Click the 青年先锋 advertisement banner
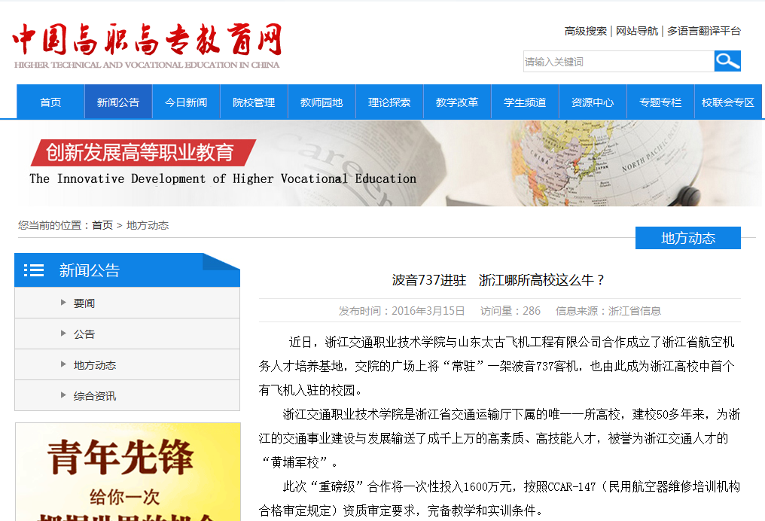Image resolution: width=765 pixels, height=521 pixels. [x=128, y=471]
